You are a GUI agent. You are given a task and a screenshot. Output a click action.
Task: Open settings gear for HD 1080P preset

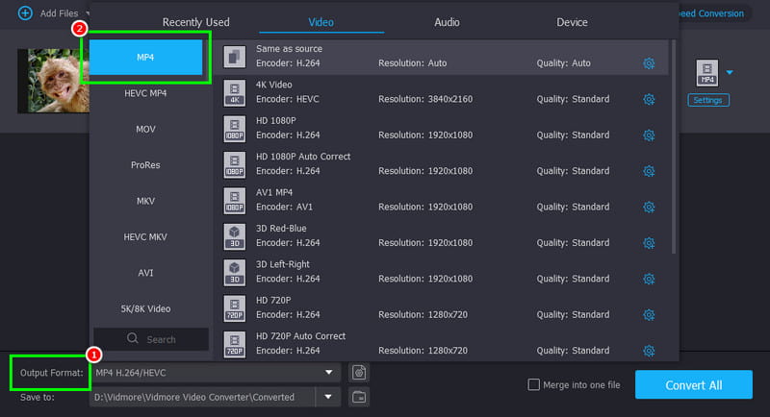pyautogui.click(x=649, y=135)
